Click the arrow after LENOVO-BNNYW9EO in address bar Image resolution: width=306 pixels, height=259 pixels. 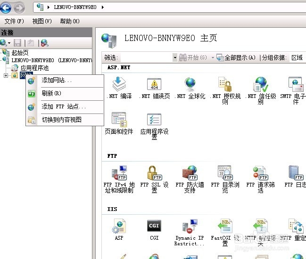(103, 8)
